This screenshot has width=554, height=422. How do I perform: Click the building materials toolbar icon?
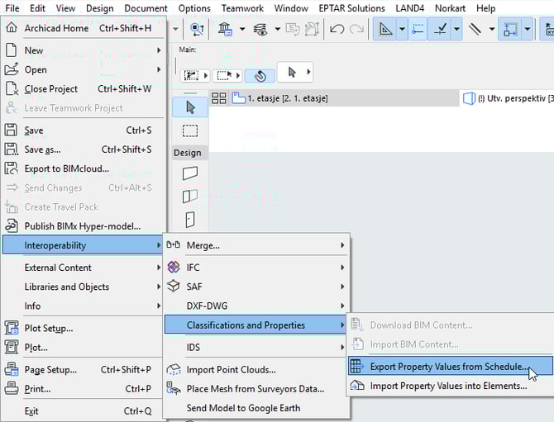(225, 29)
